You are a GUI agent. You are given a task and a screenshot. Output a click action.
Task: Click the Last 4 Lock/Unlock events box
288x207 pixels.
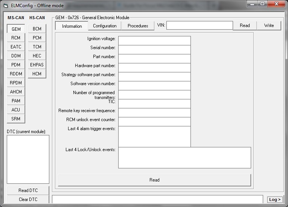[x=184, y=157]
